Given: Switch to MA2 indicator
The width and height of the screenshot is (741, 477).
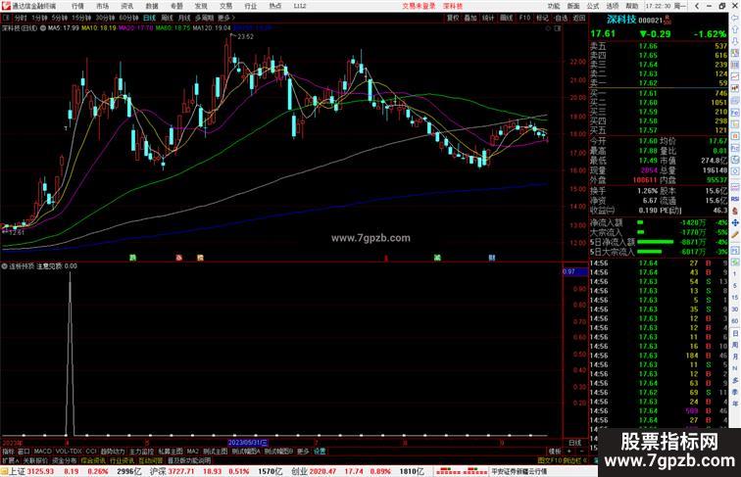Looking at the screenshot, I should click(x=193, y=452).
